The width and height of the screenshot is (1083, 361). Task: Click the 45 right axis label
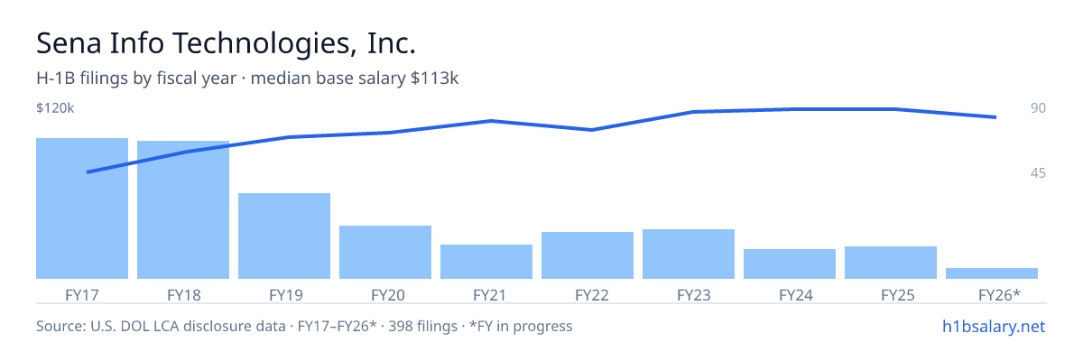click(x=1038, y=172)
